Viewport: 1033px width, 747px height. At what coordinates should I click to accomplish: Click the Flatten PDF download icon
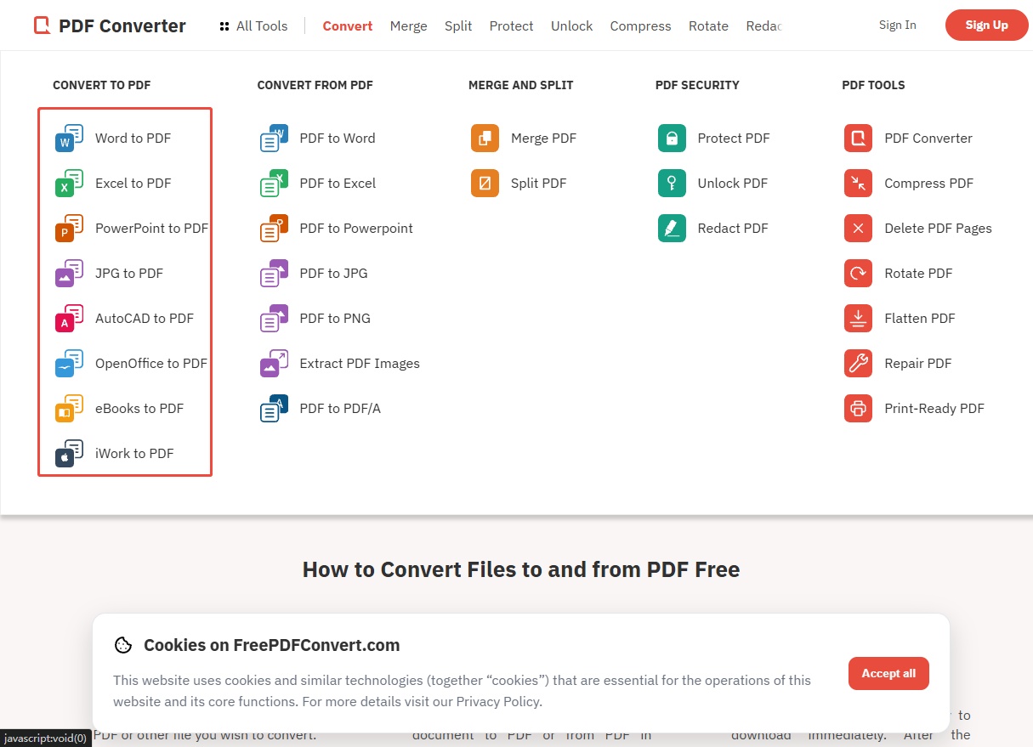858,318
